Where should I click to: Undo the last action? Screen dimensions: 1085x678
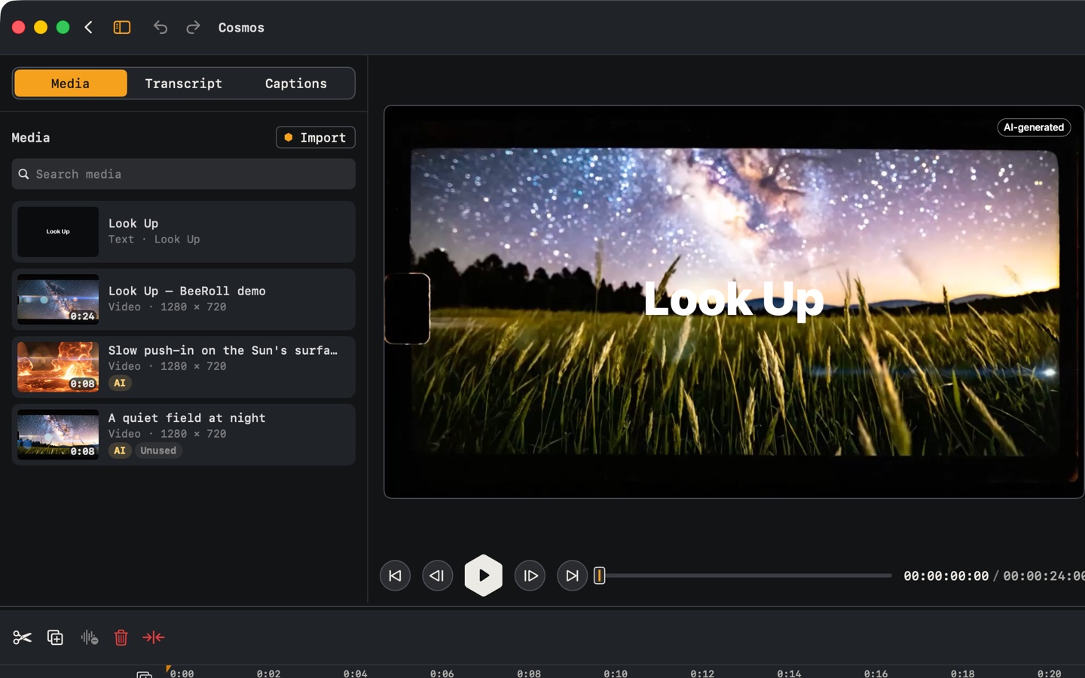160,28
